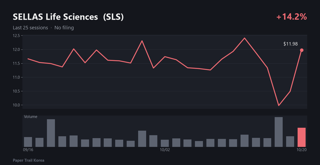Click the 12.5 y-axis label
The height and width of the screenshot is (165, 320).
pos(16,36)
